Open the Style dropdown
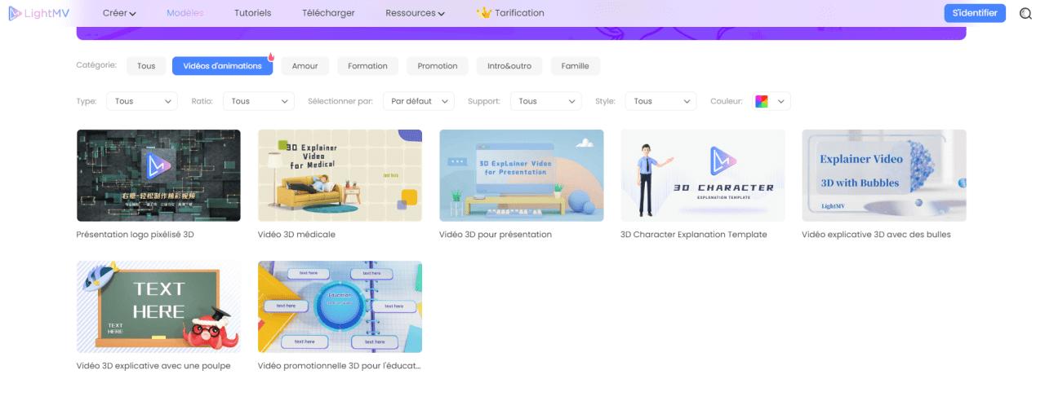 click(x=660, y=101)
